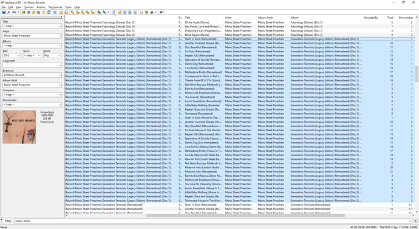
Task: Click the Discnumber column header
Action: (x=406, y=18)
